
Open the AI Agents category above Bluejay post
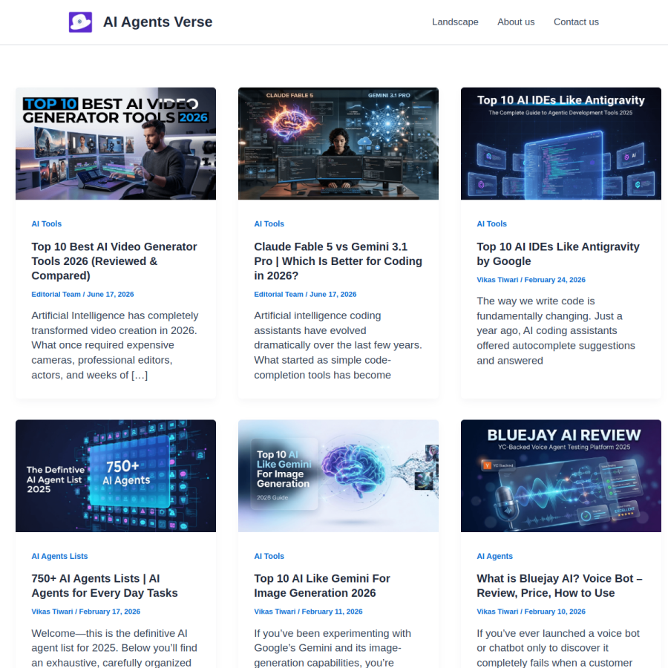click(494, 556)
